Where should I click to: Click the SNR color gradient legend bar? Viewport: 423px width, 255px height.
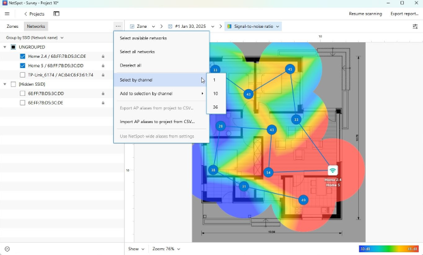[389, 249]
